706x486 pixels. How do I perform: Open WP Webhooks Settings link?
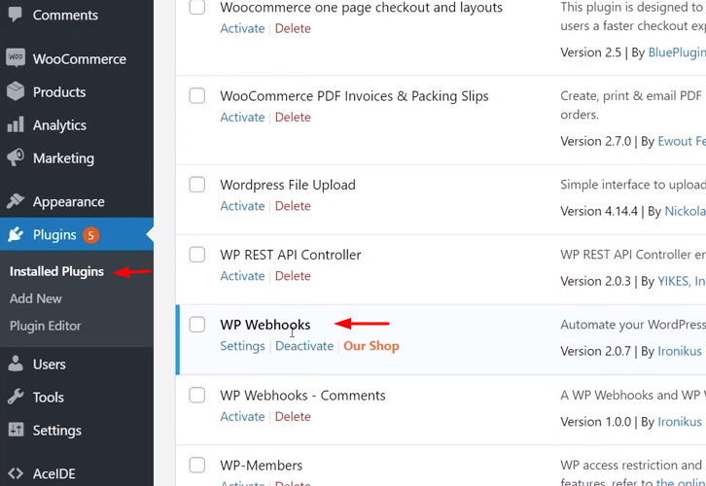[242, 346]
